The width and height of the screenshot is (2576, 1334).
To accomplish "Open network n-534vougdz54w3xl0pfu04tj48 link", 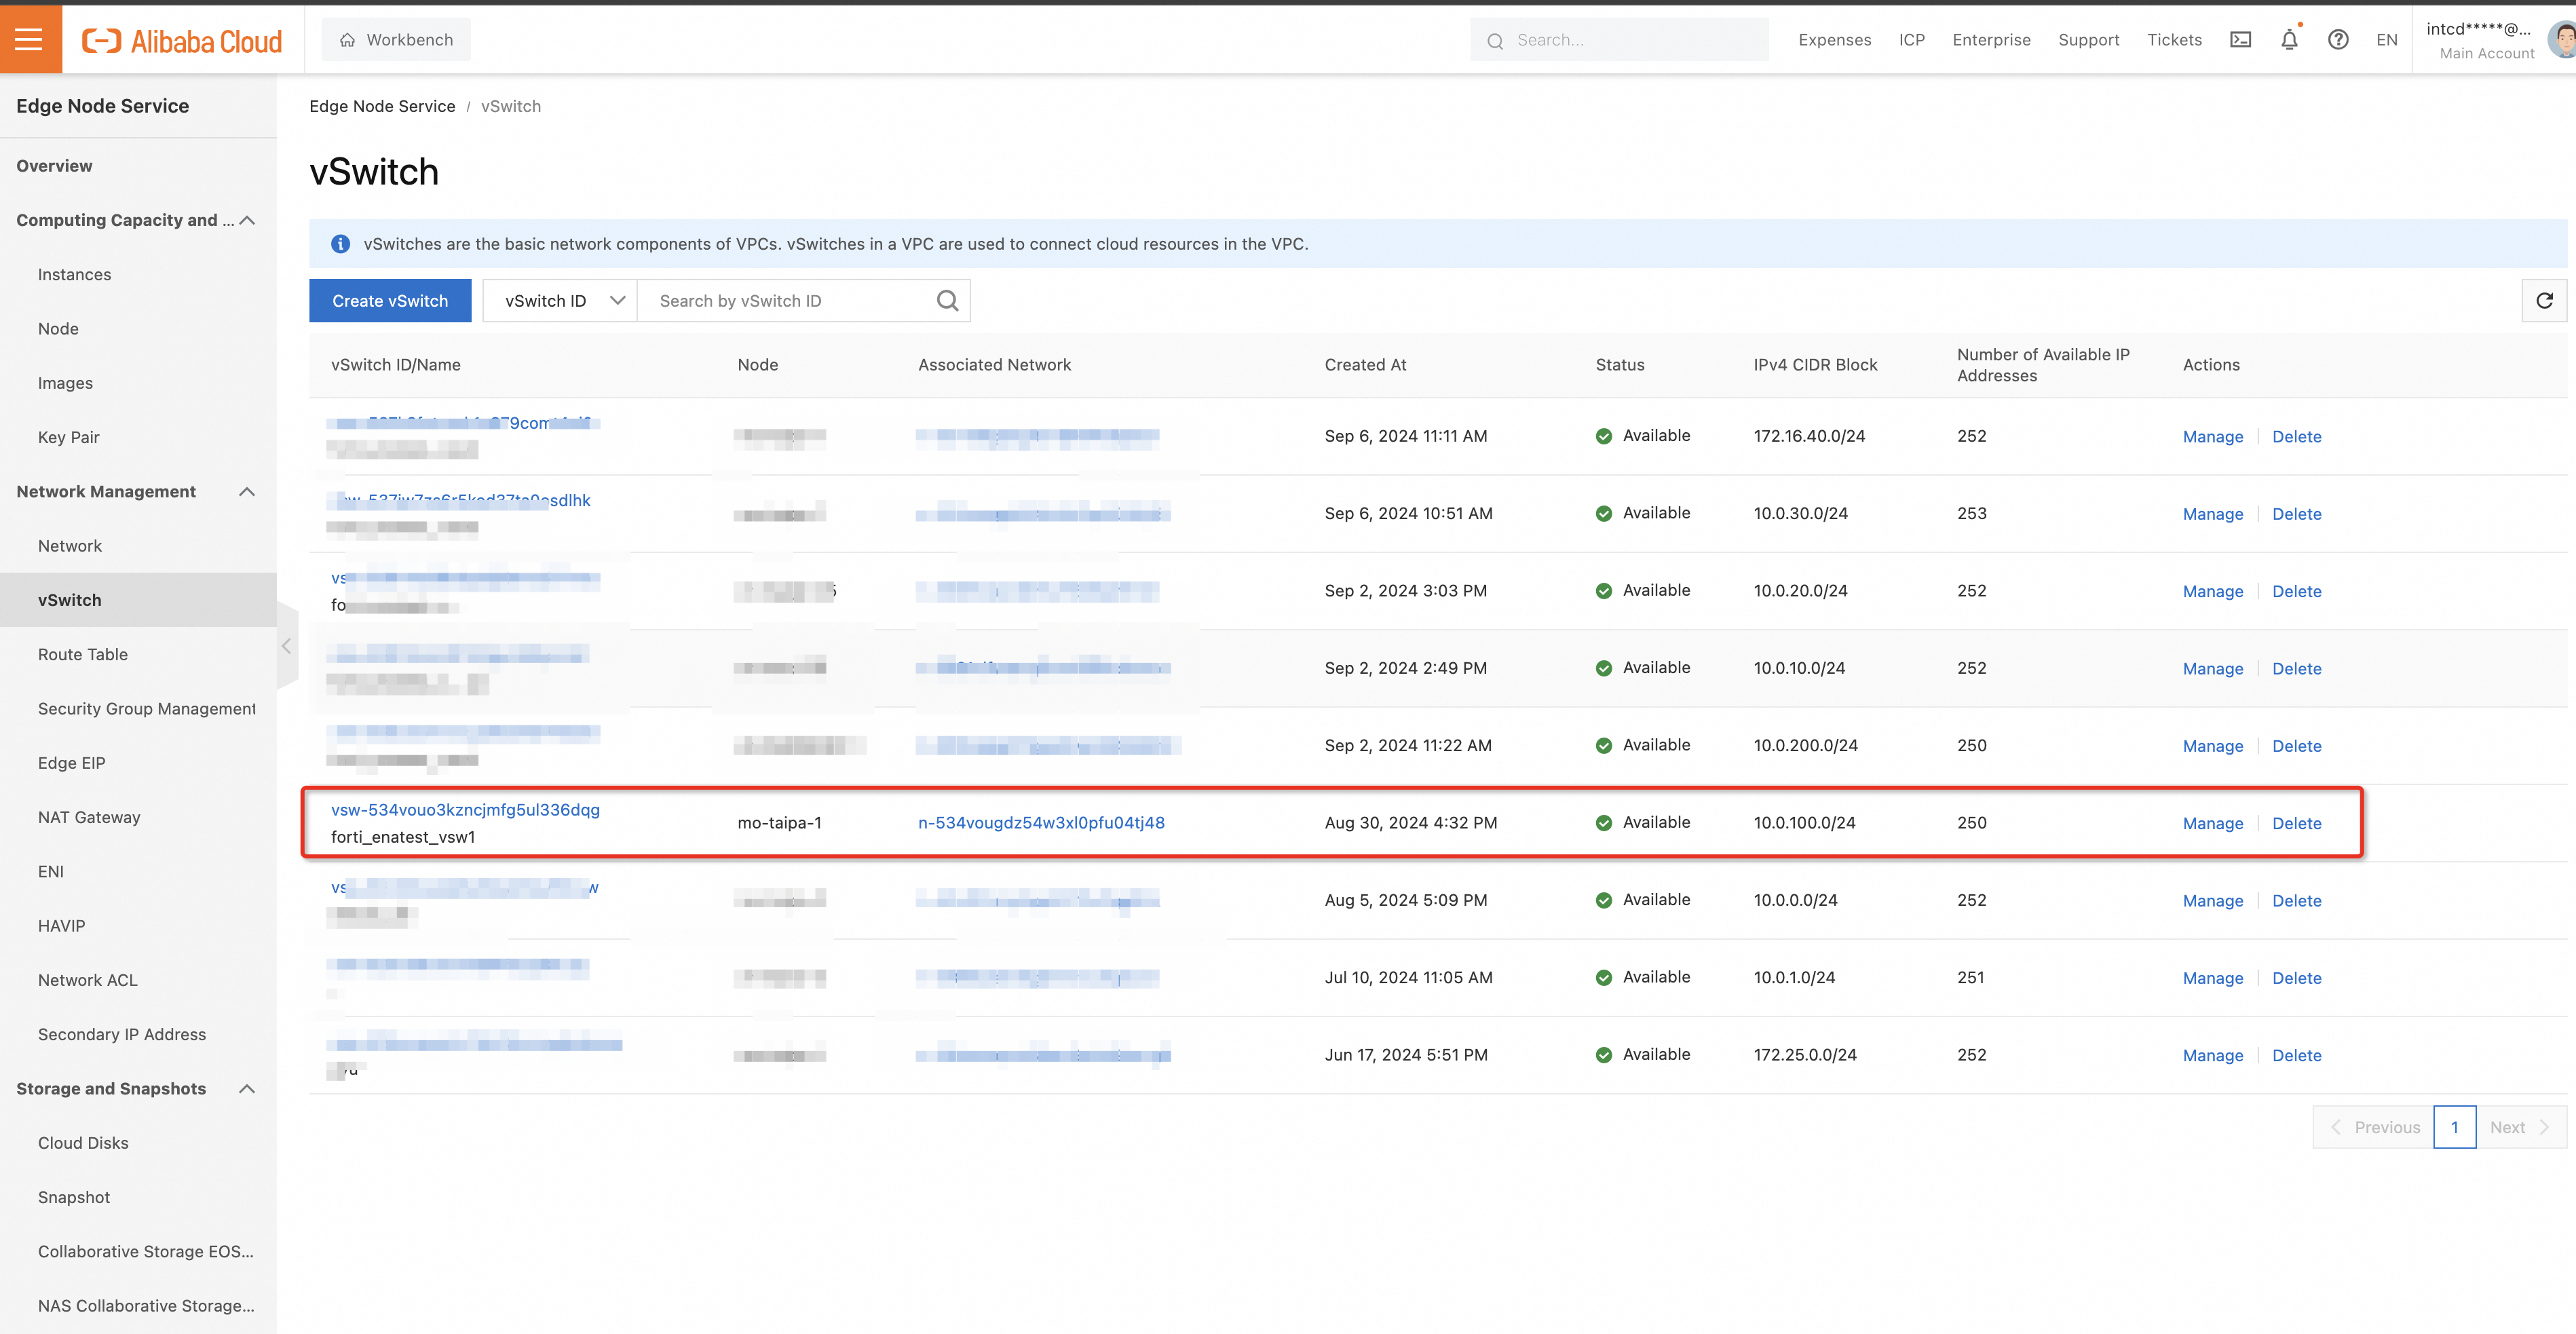I will tap(1041, 823).
